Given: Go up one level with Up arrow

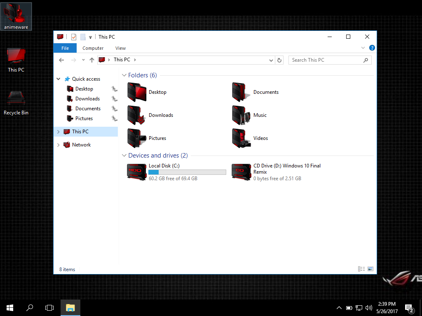Looking at the screenshot, I should 92,60.
